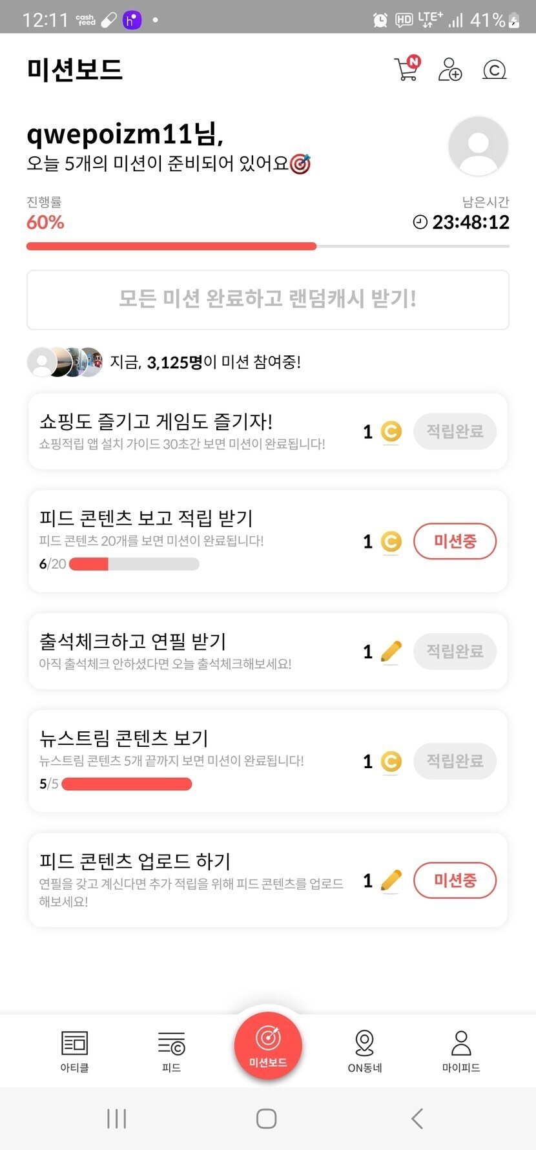Switch to the 아티클 tab
Image resolution: width=536 pixels, height=1150 pixels.
(x=74, y=1051)
